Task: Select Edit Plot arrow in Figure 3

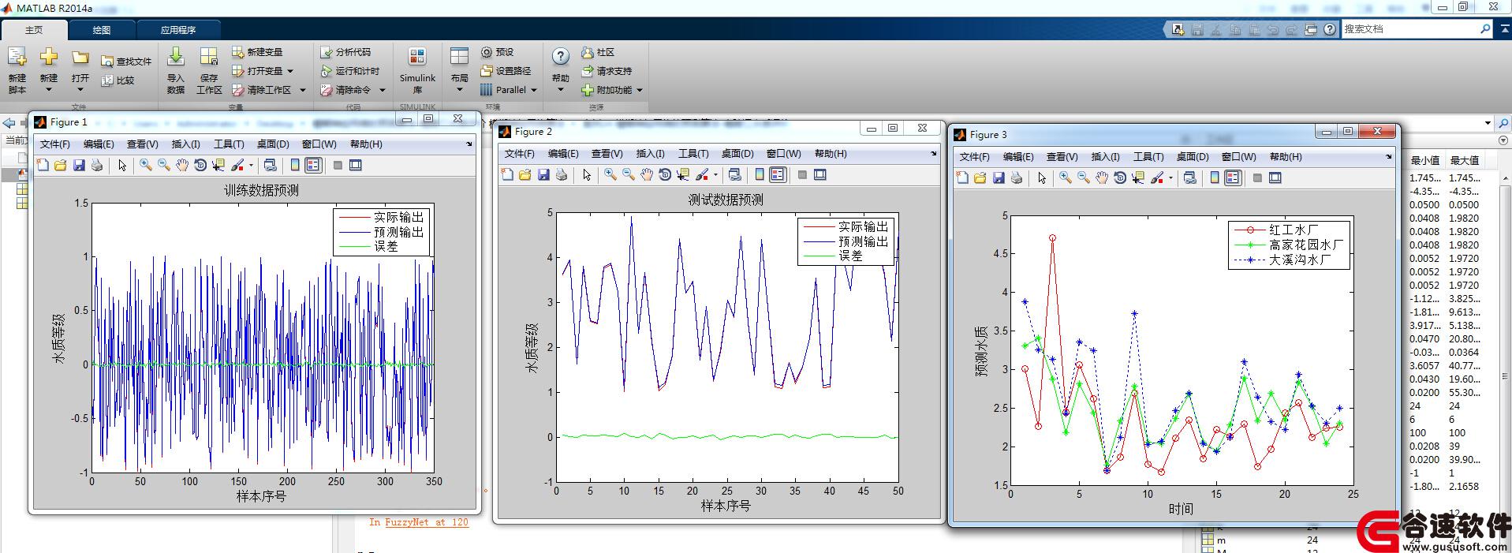Action: pyautogui.click(x=1042, y=177)
